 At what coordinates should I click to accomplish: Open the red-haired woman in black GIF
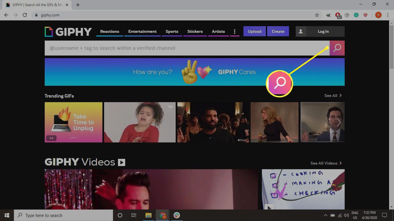coord(275,122)
